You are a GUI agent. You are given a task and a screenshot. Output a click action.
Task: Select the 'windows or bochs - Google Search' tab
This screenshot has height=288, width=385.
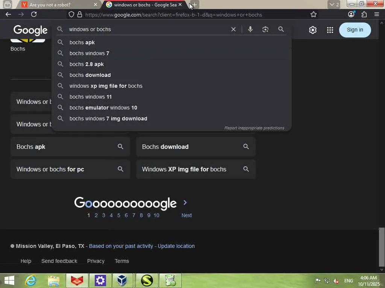tap(145, 4)
